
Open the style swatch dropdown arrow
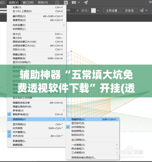click(x=98, y=10)
